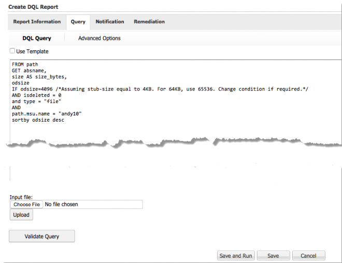The height and width of the screenshot is (263, 342).
Task: Enable the Use Template checkbox
Action: (12, 51)
